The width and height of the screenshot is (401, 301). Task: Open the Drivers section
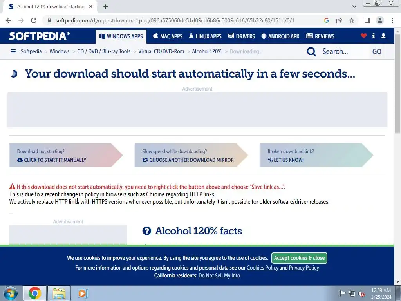point(241,36)
